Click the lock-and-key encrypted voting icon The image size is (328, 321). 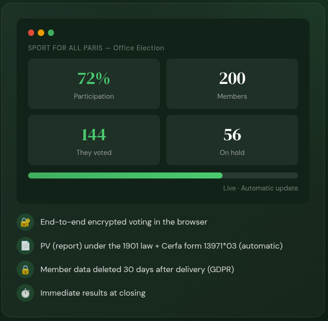pyautogui.click(x=25, y=222)
